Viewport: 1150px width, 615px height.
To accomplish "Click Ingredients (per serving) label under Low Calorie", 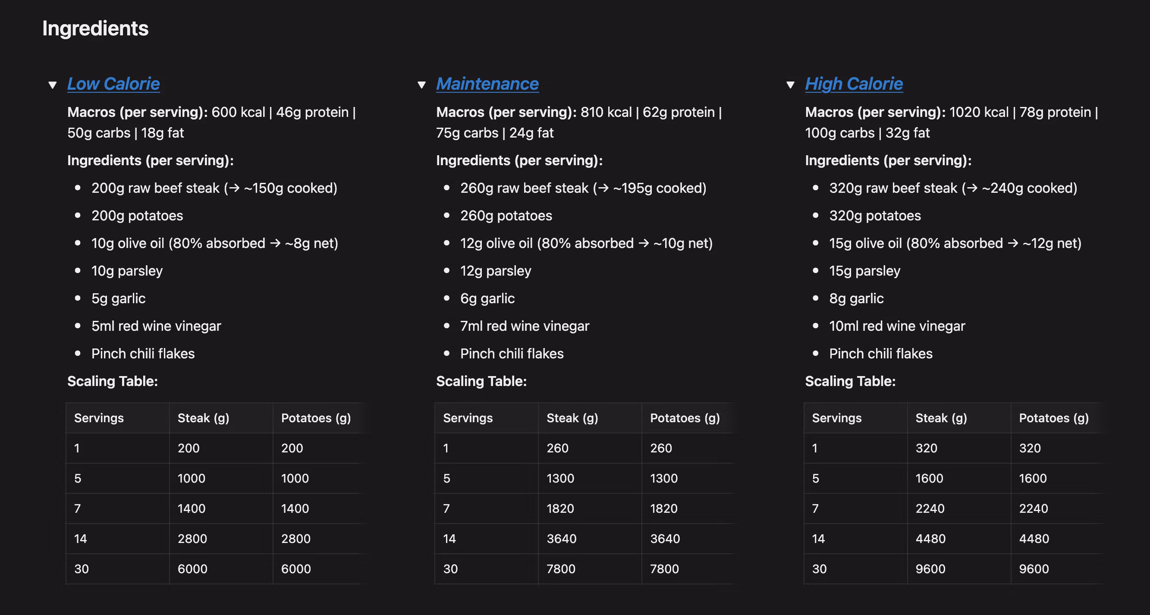I will coord(151,160).
